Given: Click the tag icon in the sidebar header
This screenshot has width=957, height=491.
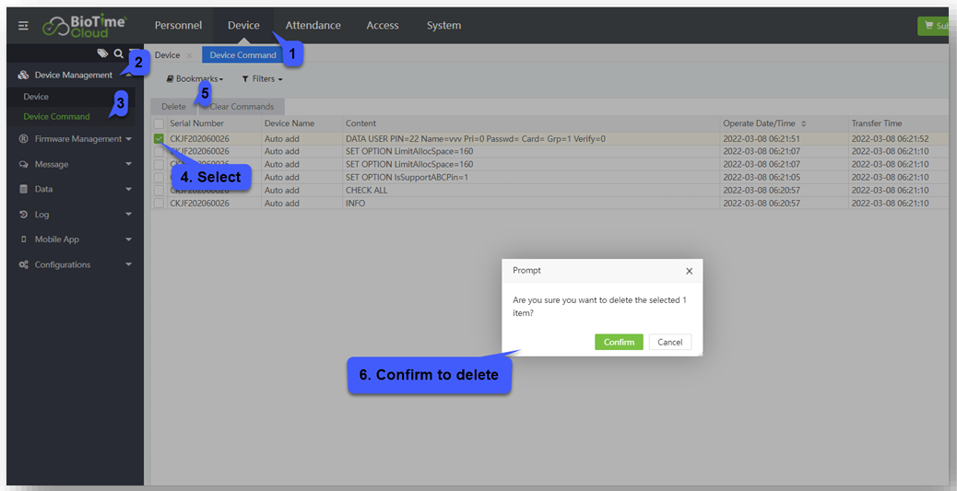Looking at the screenshot, I should pyautogui.click(x=102, y=54).
